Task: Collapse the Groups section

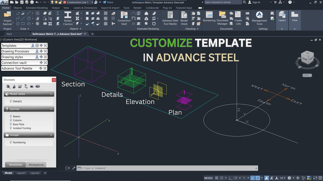Action: [51, 135]
